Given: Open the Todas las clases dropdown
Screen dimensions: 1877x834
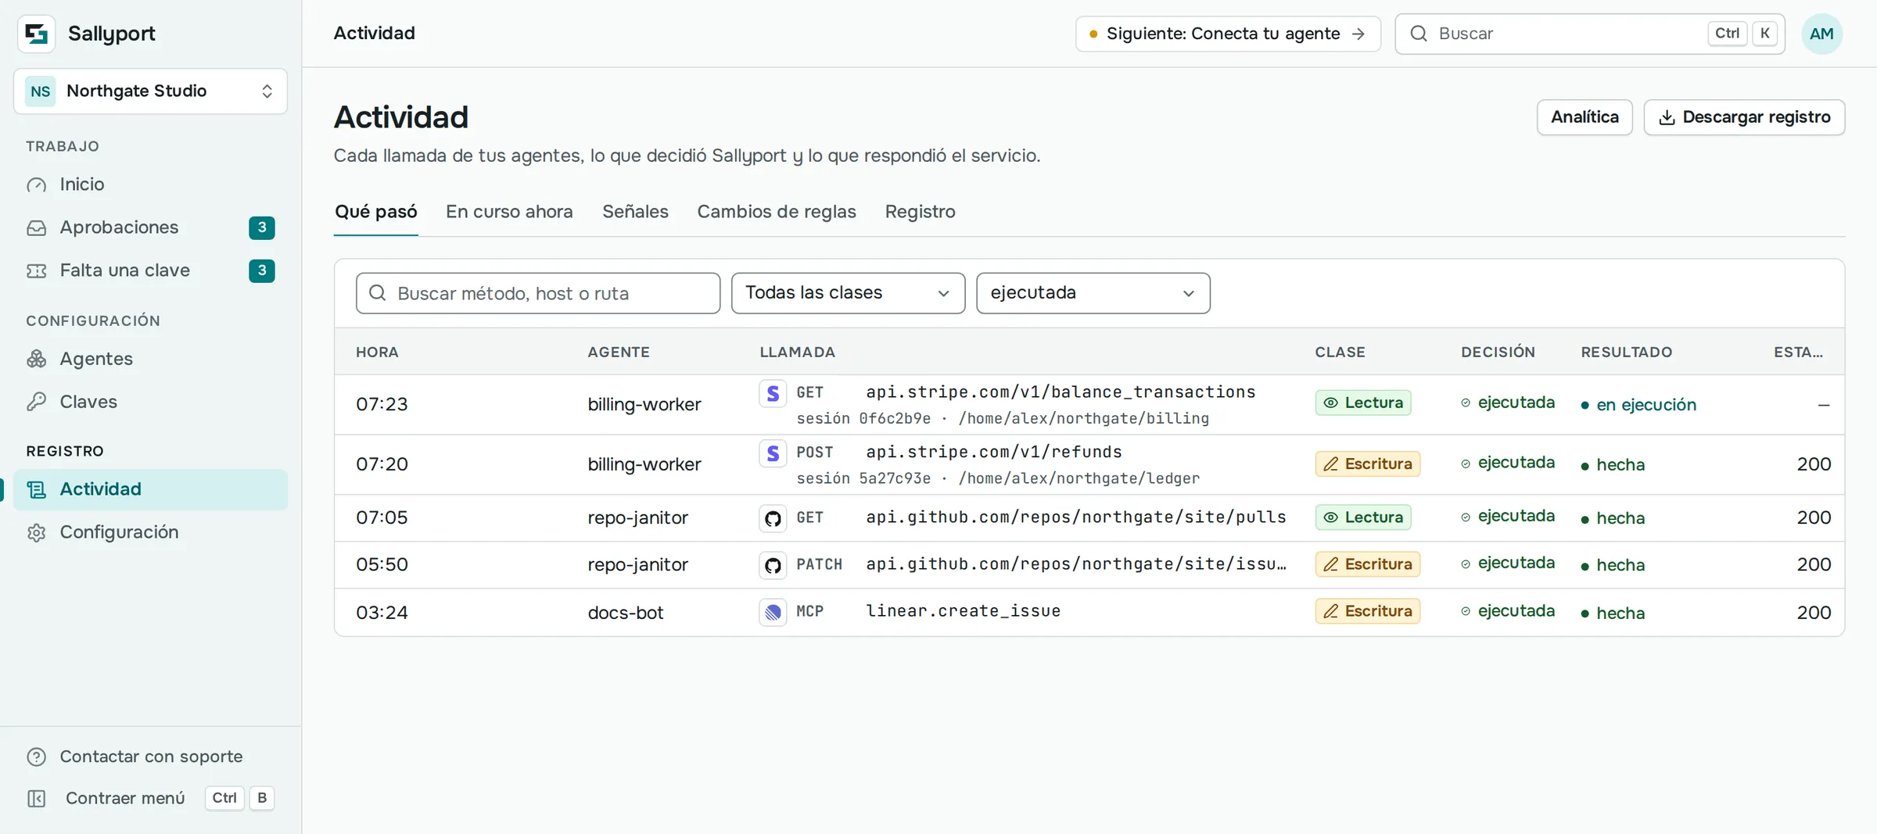Looking at the screenshot, I should coord(848,293).
